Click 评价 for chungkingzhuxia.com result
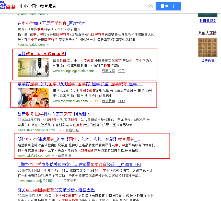 pyautogui.click(x=121, y=71)
